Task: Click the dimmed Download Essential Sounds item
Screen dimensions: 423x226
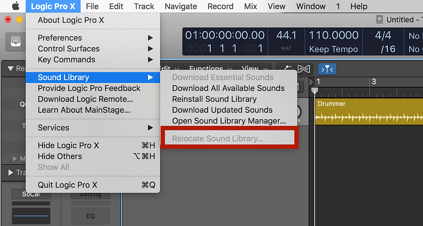Action: point(229,77)
